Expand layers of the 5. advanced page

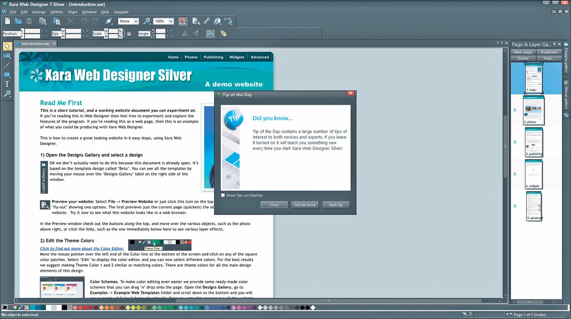(x=515, y=206)
